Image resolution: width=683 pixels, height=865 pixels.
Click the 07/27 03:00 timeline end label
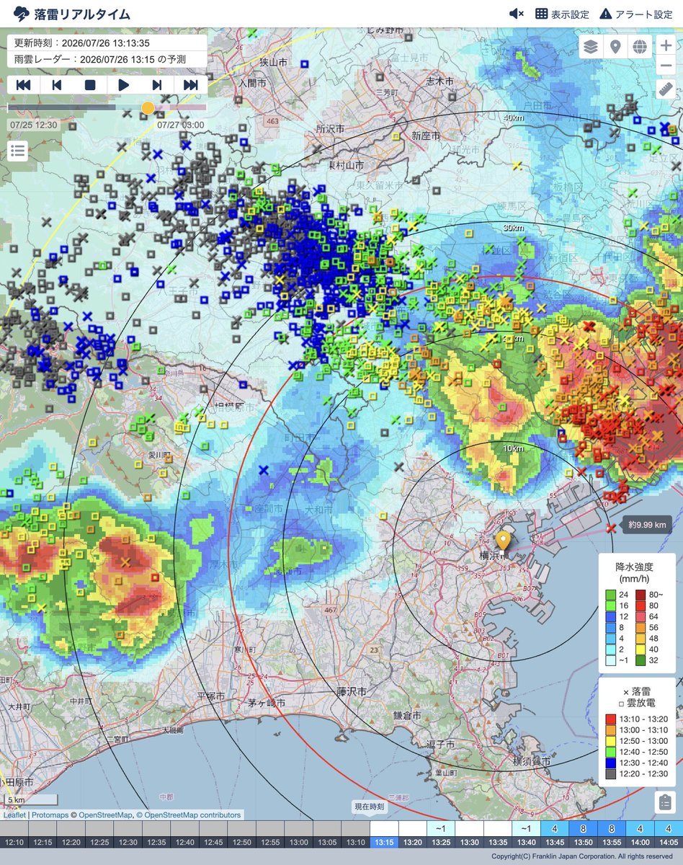point(180,124)
